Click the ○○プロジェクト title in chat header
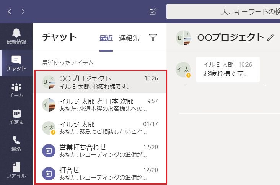280x185 pixels. 230,37
